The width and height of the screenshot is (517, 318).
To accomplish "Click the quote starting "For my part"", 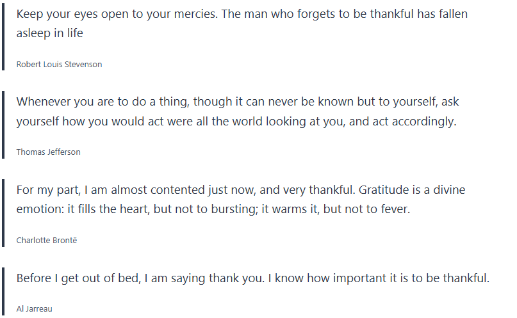I will click(x=241, y=200).
